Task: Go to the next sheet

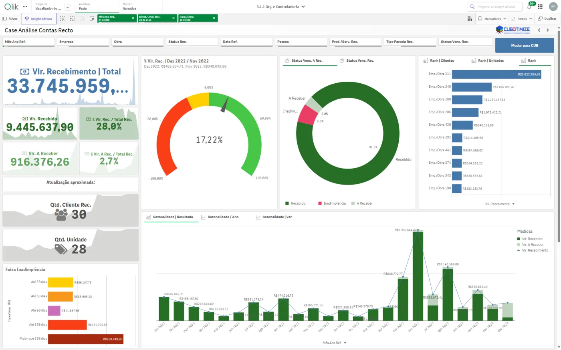Action: [x=548, y=30]
